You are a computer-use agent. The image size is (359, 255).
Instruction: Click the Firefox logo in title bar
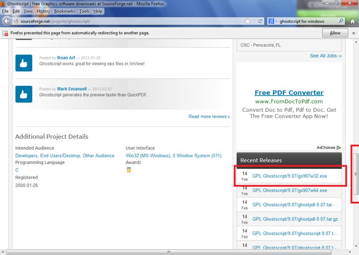click(3, 3)
